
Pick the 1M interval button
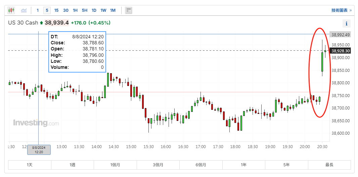click(x=113, y=10)
